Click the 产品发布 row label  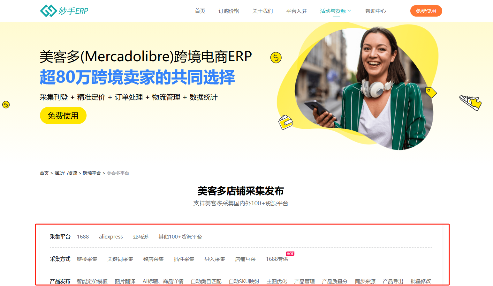click(60, 281)
